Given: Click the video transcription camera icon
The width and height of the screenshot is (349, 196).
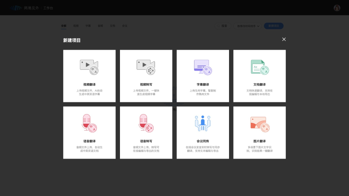Looking at the screenshot, I should coord(146,67).
